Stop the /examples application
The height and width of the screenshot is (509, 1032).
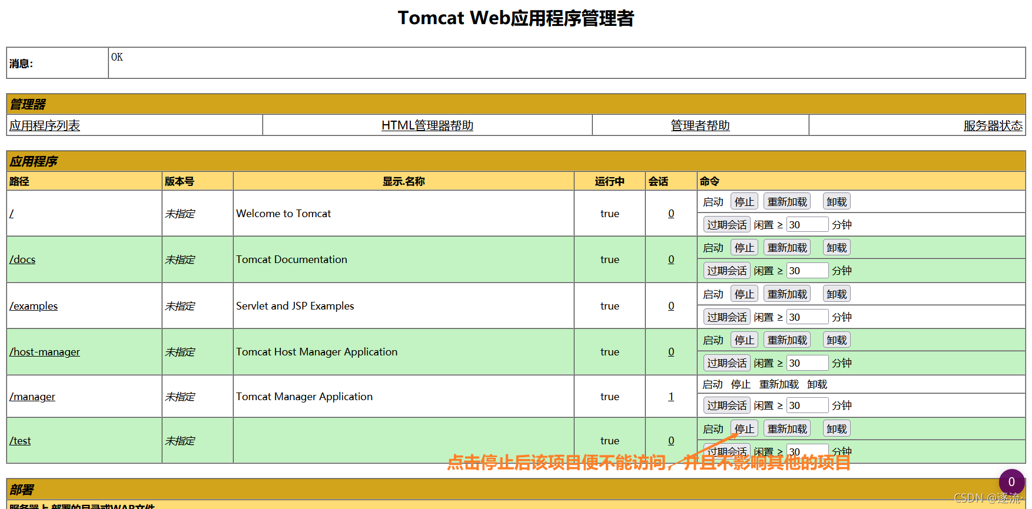coord(744,294)
